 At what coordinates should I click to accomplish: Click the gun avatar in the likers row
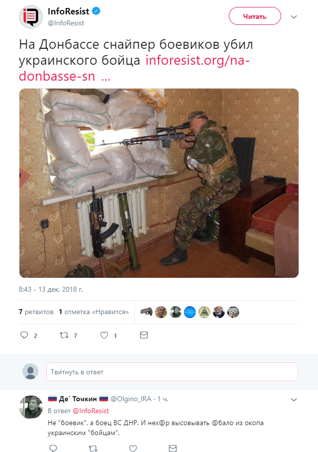click(147, 312)
